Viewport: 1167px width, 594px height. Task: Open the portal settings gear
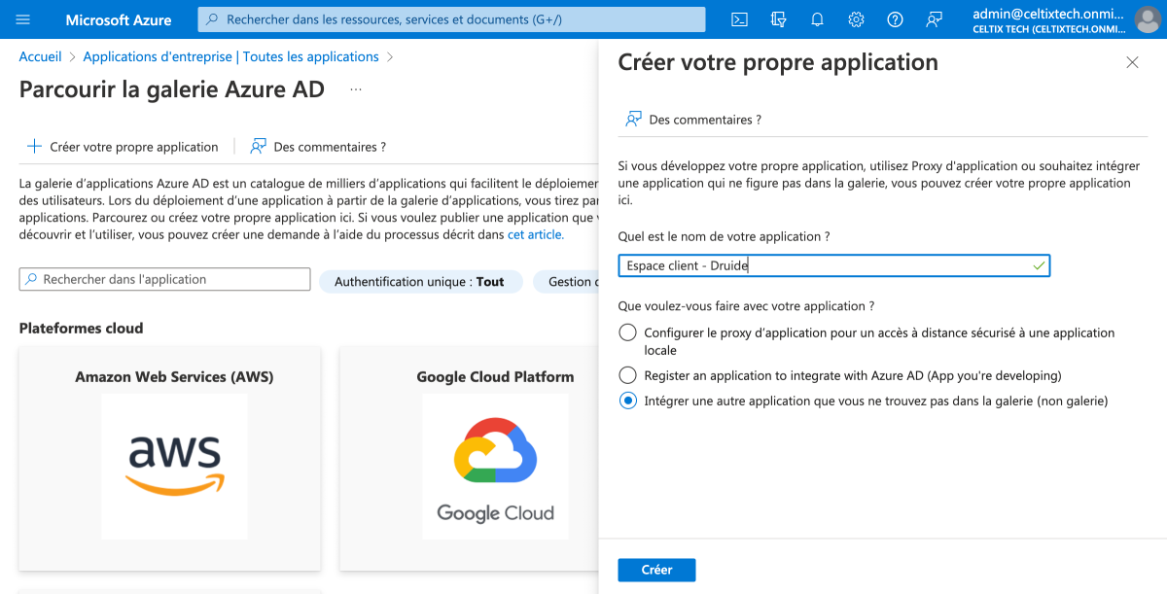[856, 19]
